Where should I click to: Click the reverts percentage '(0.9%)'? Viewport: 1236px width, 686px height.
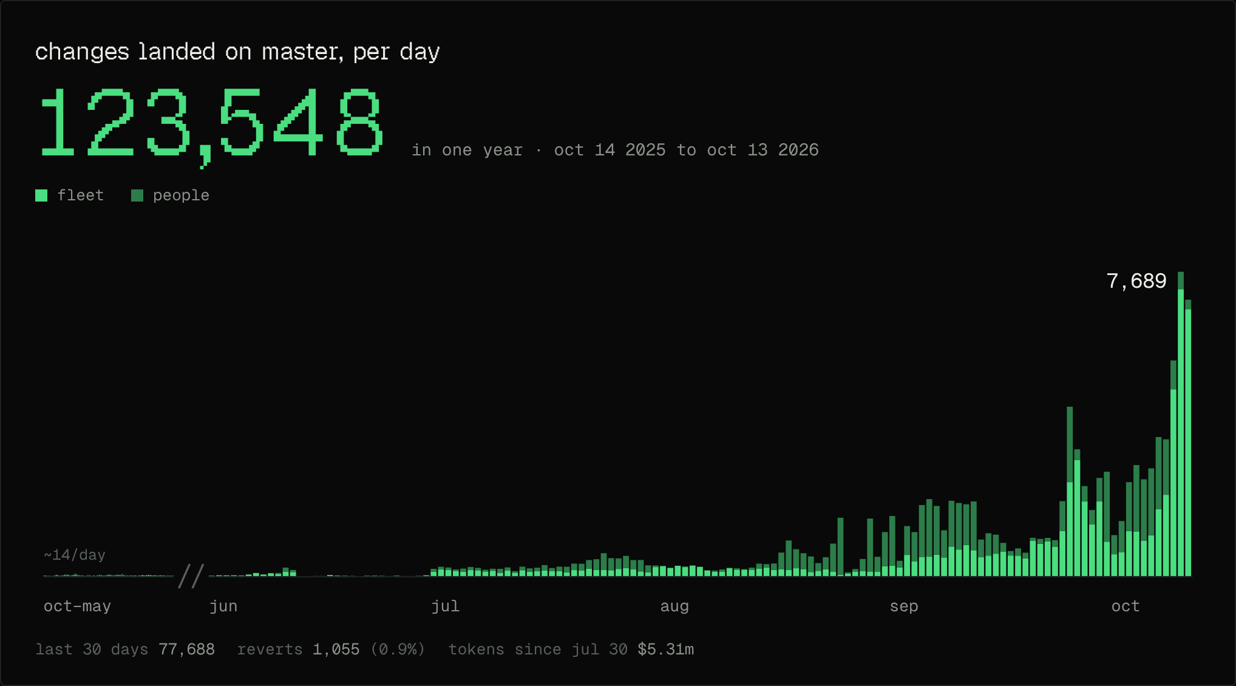pyautogui.click(x=398, y=650)
